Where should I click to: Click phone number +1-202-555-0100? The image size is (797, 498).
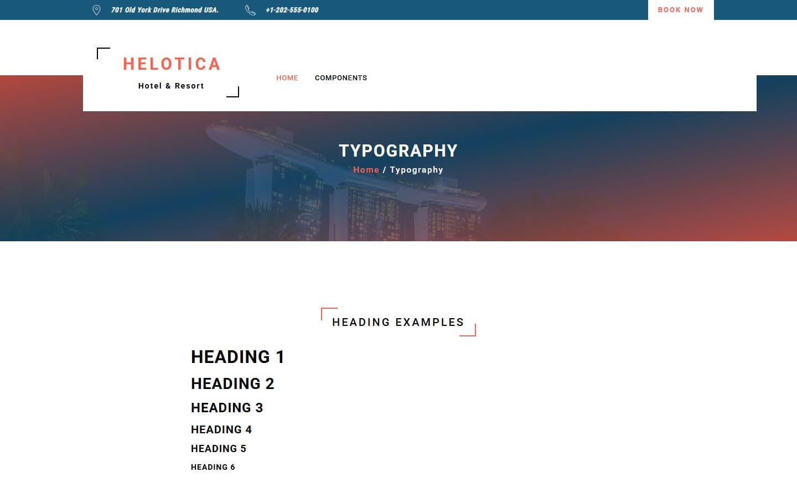click(292, 10)
